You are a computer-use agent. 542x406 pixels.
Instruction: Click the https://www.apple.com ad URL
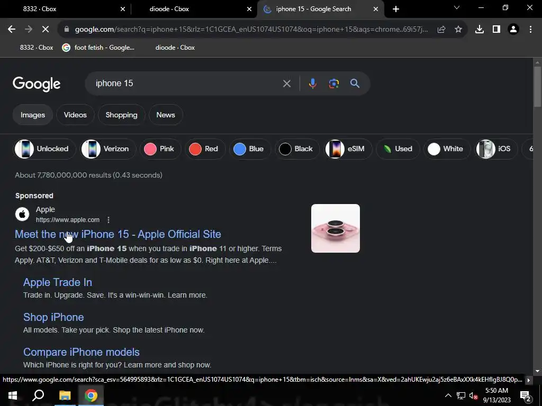[68, 220]
